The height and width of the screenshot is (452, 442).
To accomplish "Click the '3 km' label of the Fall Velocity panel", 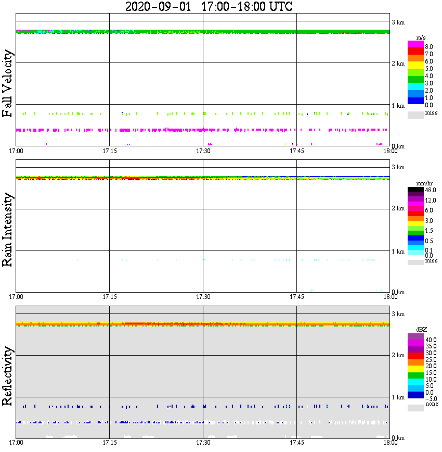I will point(398,22).
